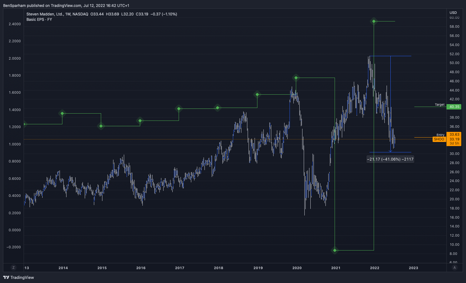Click the 2018 EPS diamond marker
Screen dimensions: 466x283
click(217, 108)
